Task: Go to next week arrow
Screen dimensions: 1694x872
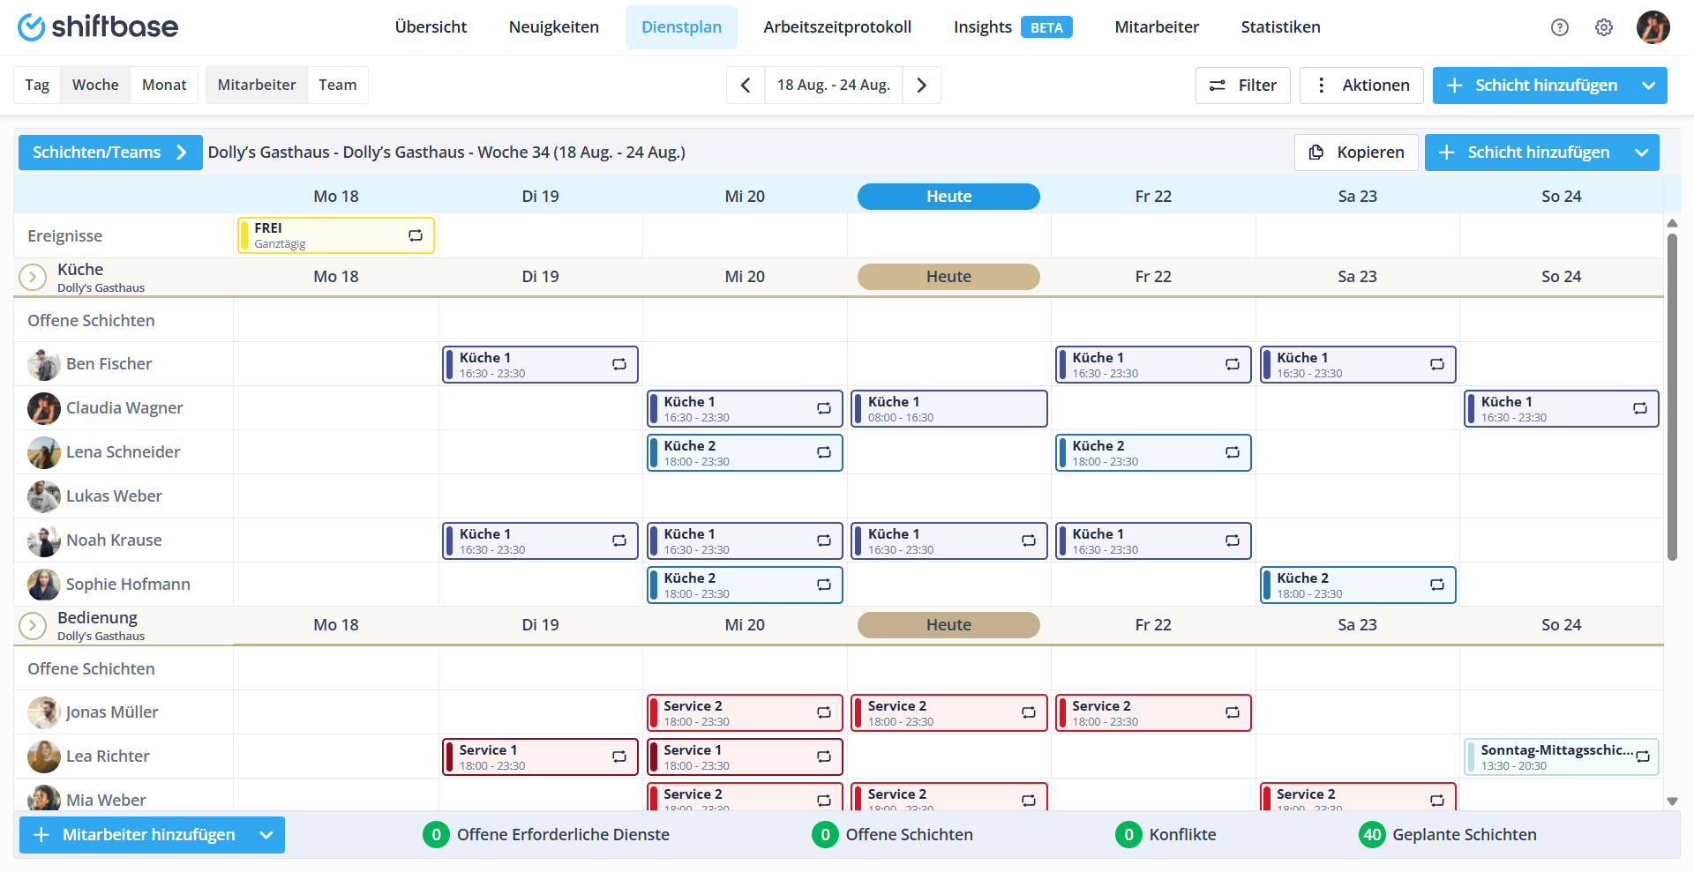Action: [x=922, y=86]
